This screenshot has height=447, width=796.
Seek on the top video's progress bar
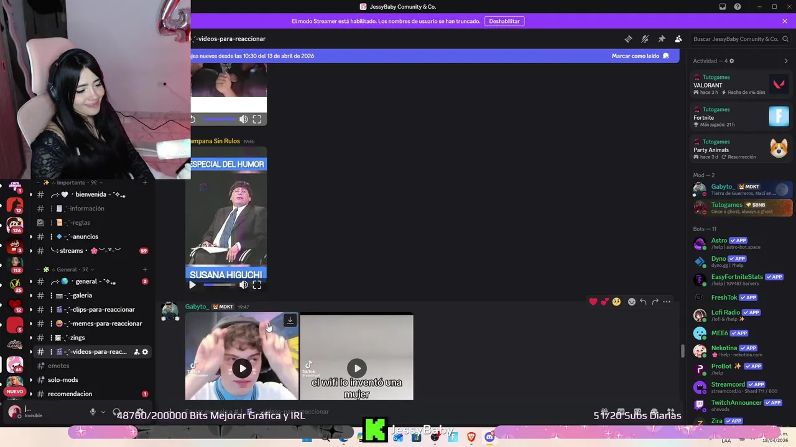[220, 119]
